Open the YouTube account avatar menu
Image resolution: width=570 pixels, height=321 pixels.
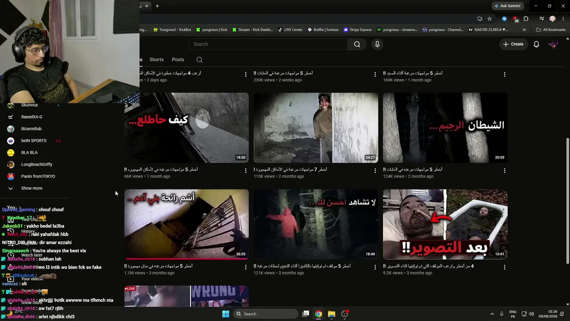click(554, 44)
